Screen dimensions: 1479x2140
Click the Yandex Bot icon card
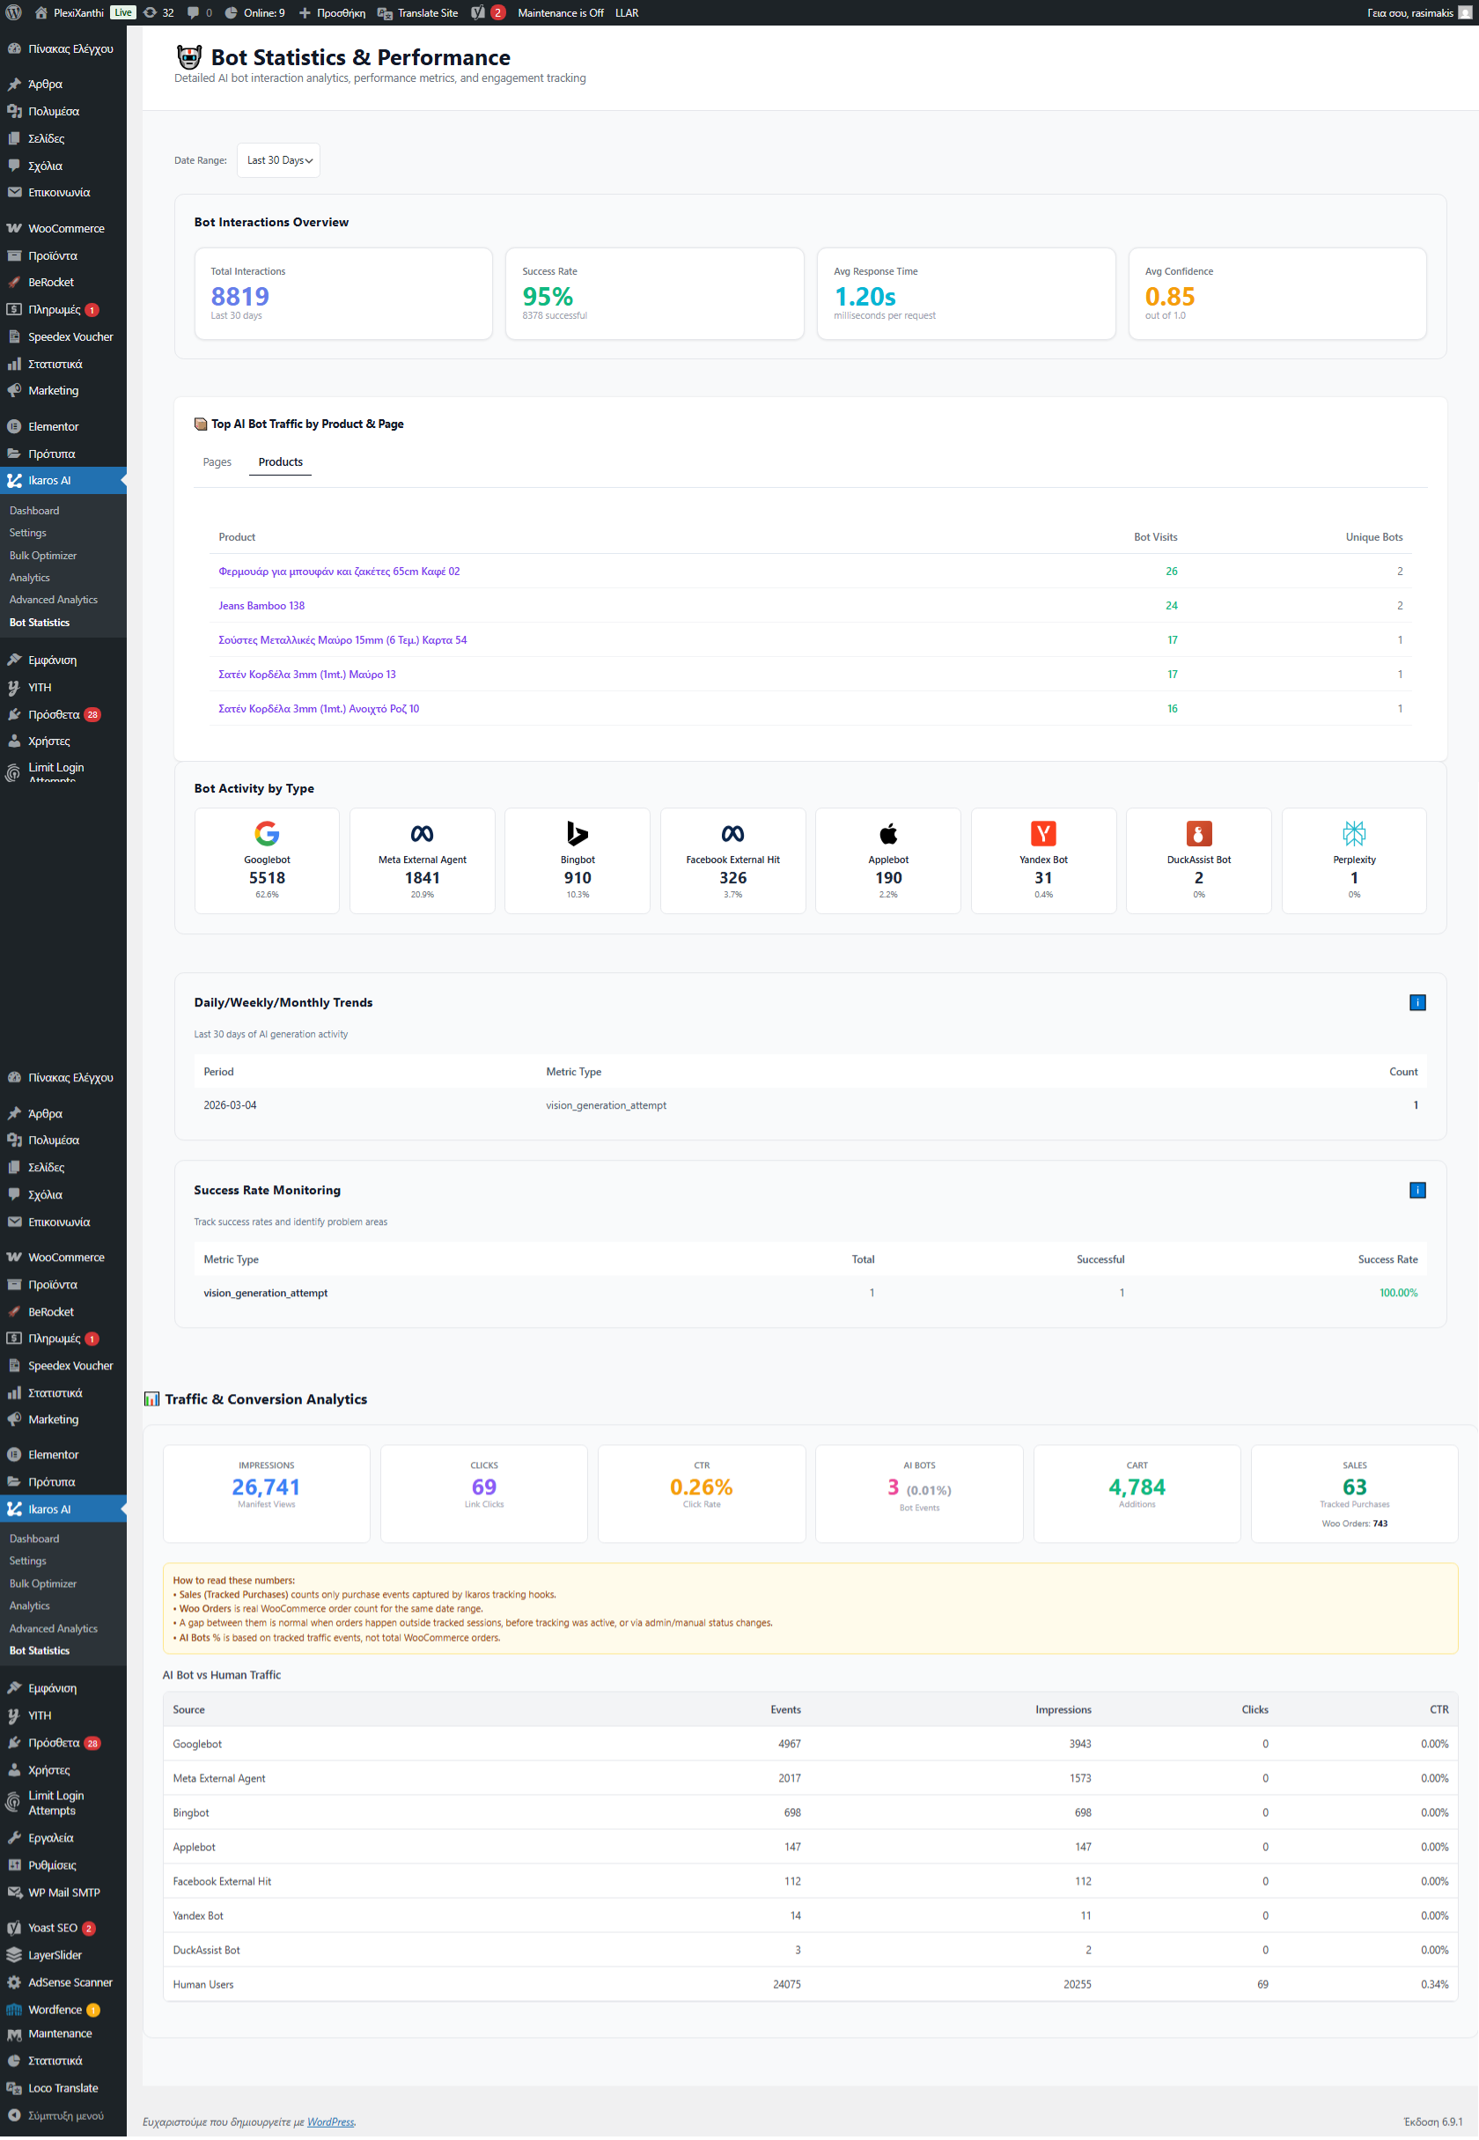pos(1043,833)
